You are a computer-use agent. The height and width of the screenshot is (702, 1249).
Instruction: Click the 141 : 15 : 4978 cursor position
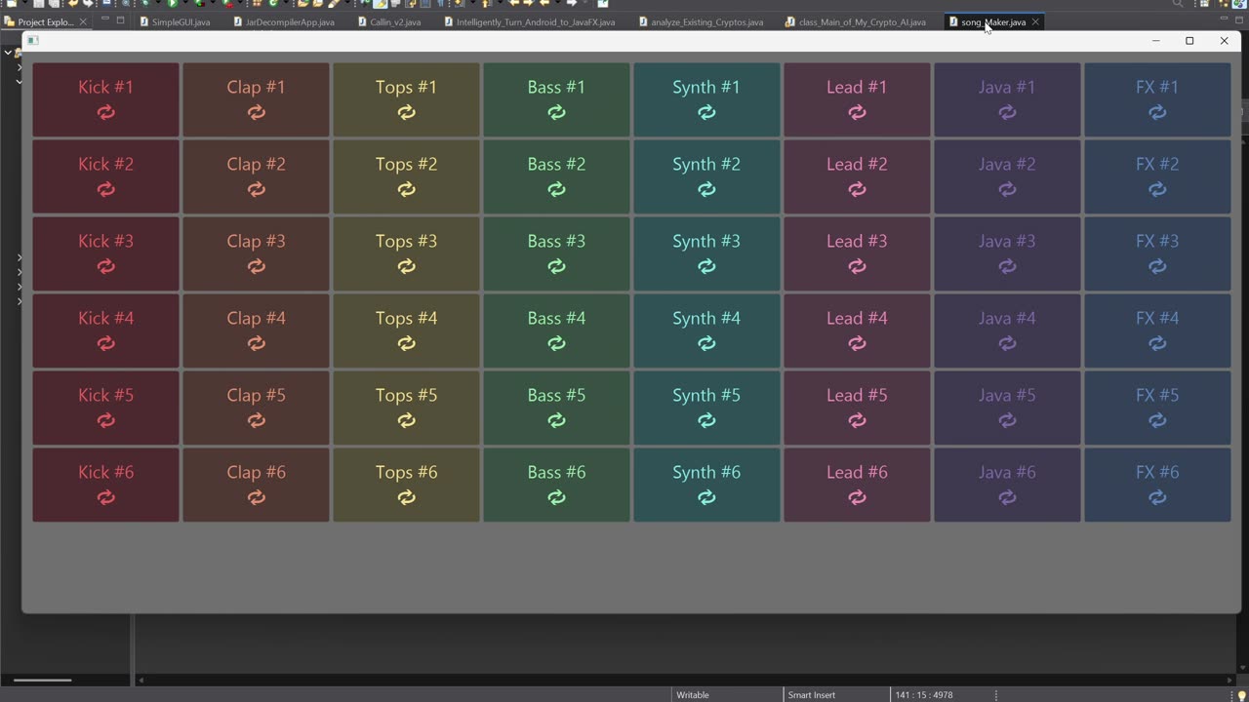pos(923,695)
